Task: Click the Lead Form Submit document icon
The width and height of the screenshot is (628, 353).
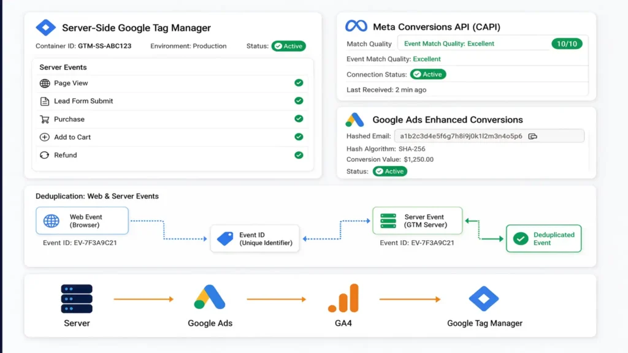Action: click(44, 101)
